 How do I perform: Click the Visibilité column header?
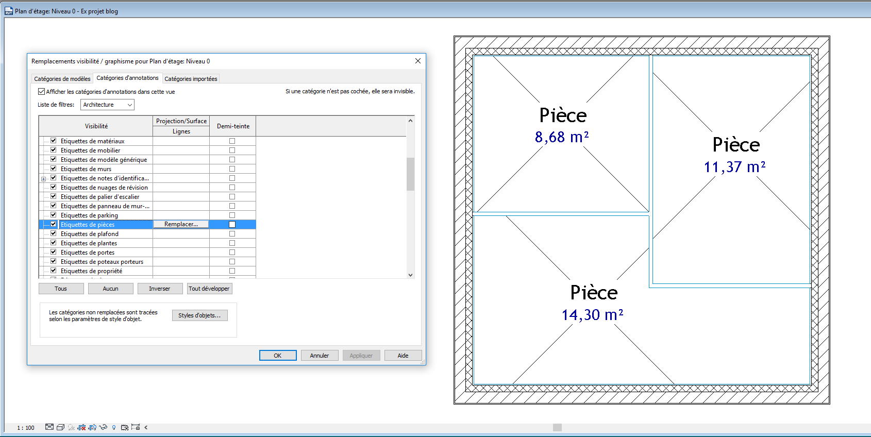click(96, 126)
